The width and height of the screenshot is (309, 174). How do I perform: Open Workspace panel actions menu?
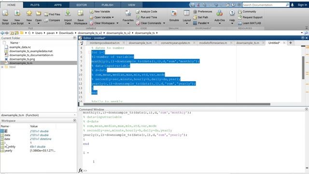pos(74,120)
